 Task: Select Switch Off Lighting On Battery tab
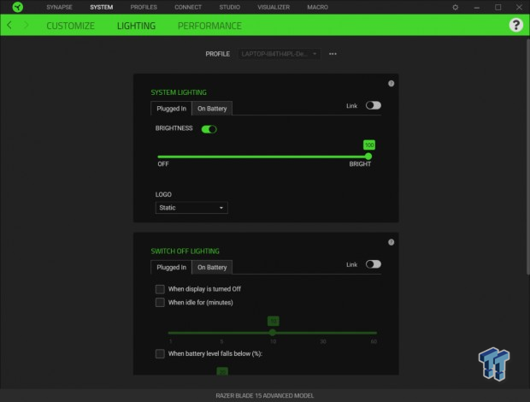coord(212,267)
